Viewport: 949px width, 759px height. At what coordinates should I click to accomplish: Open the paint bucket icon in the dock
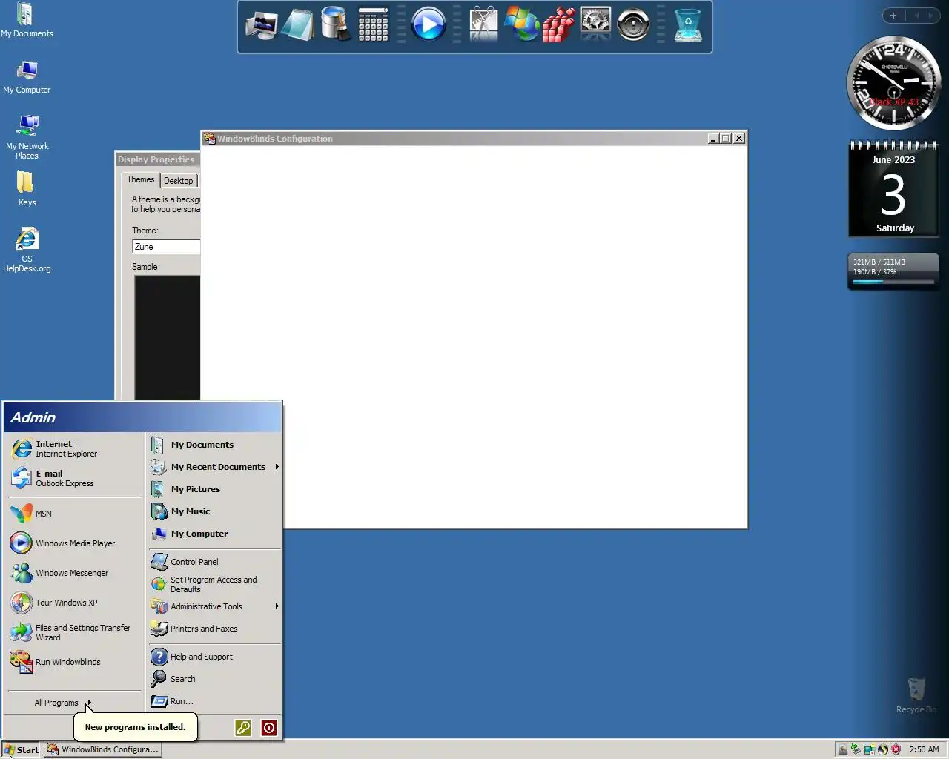coord(335,24)
